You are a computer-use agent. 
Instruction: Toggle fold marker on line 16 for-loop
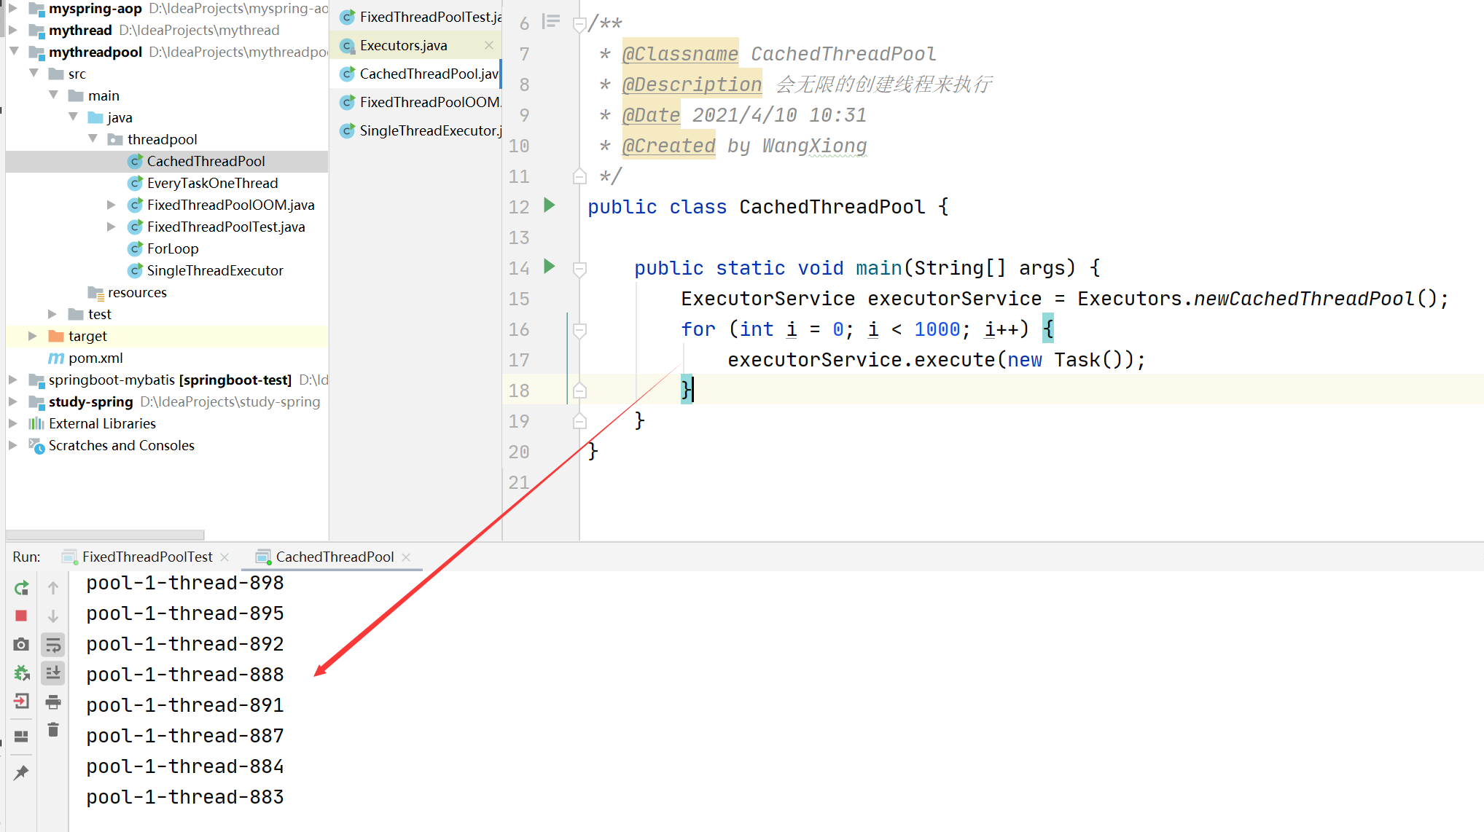(579, 330)
